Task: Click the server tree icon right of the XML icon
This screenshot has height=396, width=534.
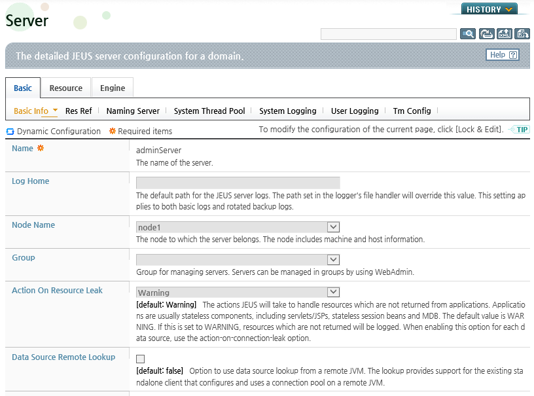Action: tap(522, 34)
